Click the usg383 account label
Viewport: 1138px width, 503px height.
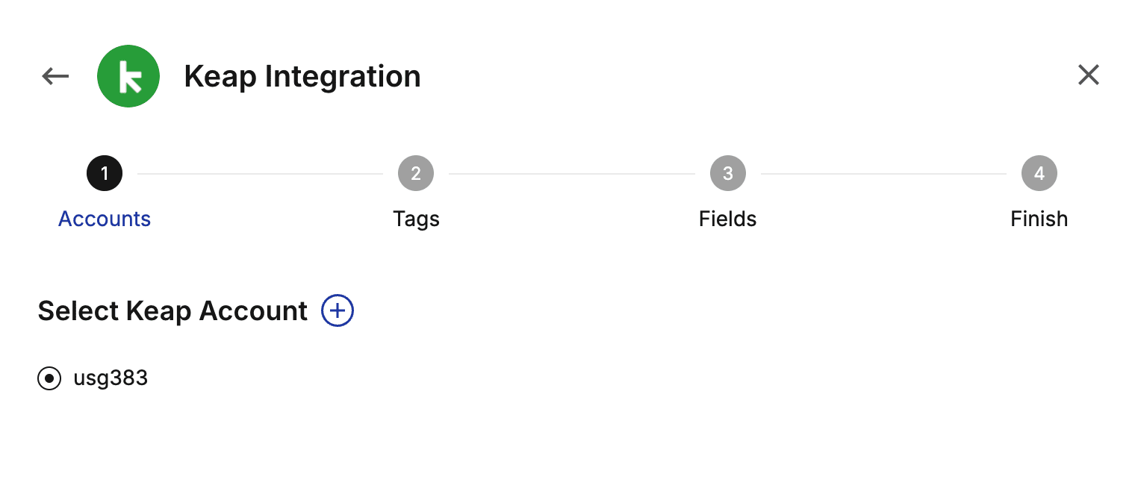(x=111, y=378)
